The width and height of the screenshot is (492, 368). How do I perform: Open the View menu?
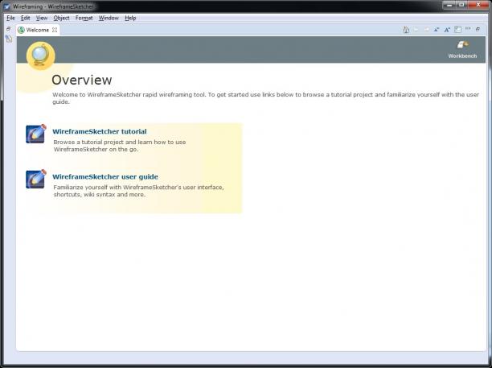click(x=42, y=18)
